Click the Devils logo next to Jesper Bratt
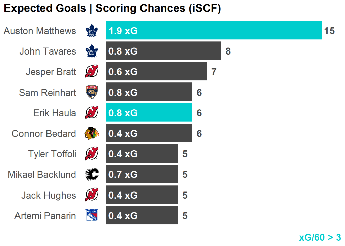Viewport: 345px width, 246px height. [91, 72]
